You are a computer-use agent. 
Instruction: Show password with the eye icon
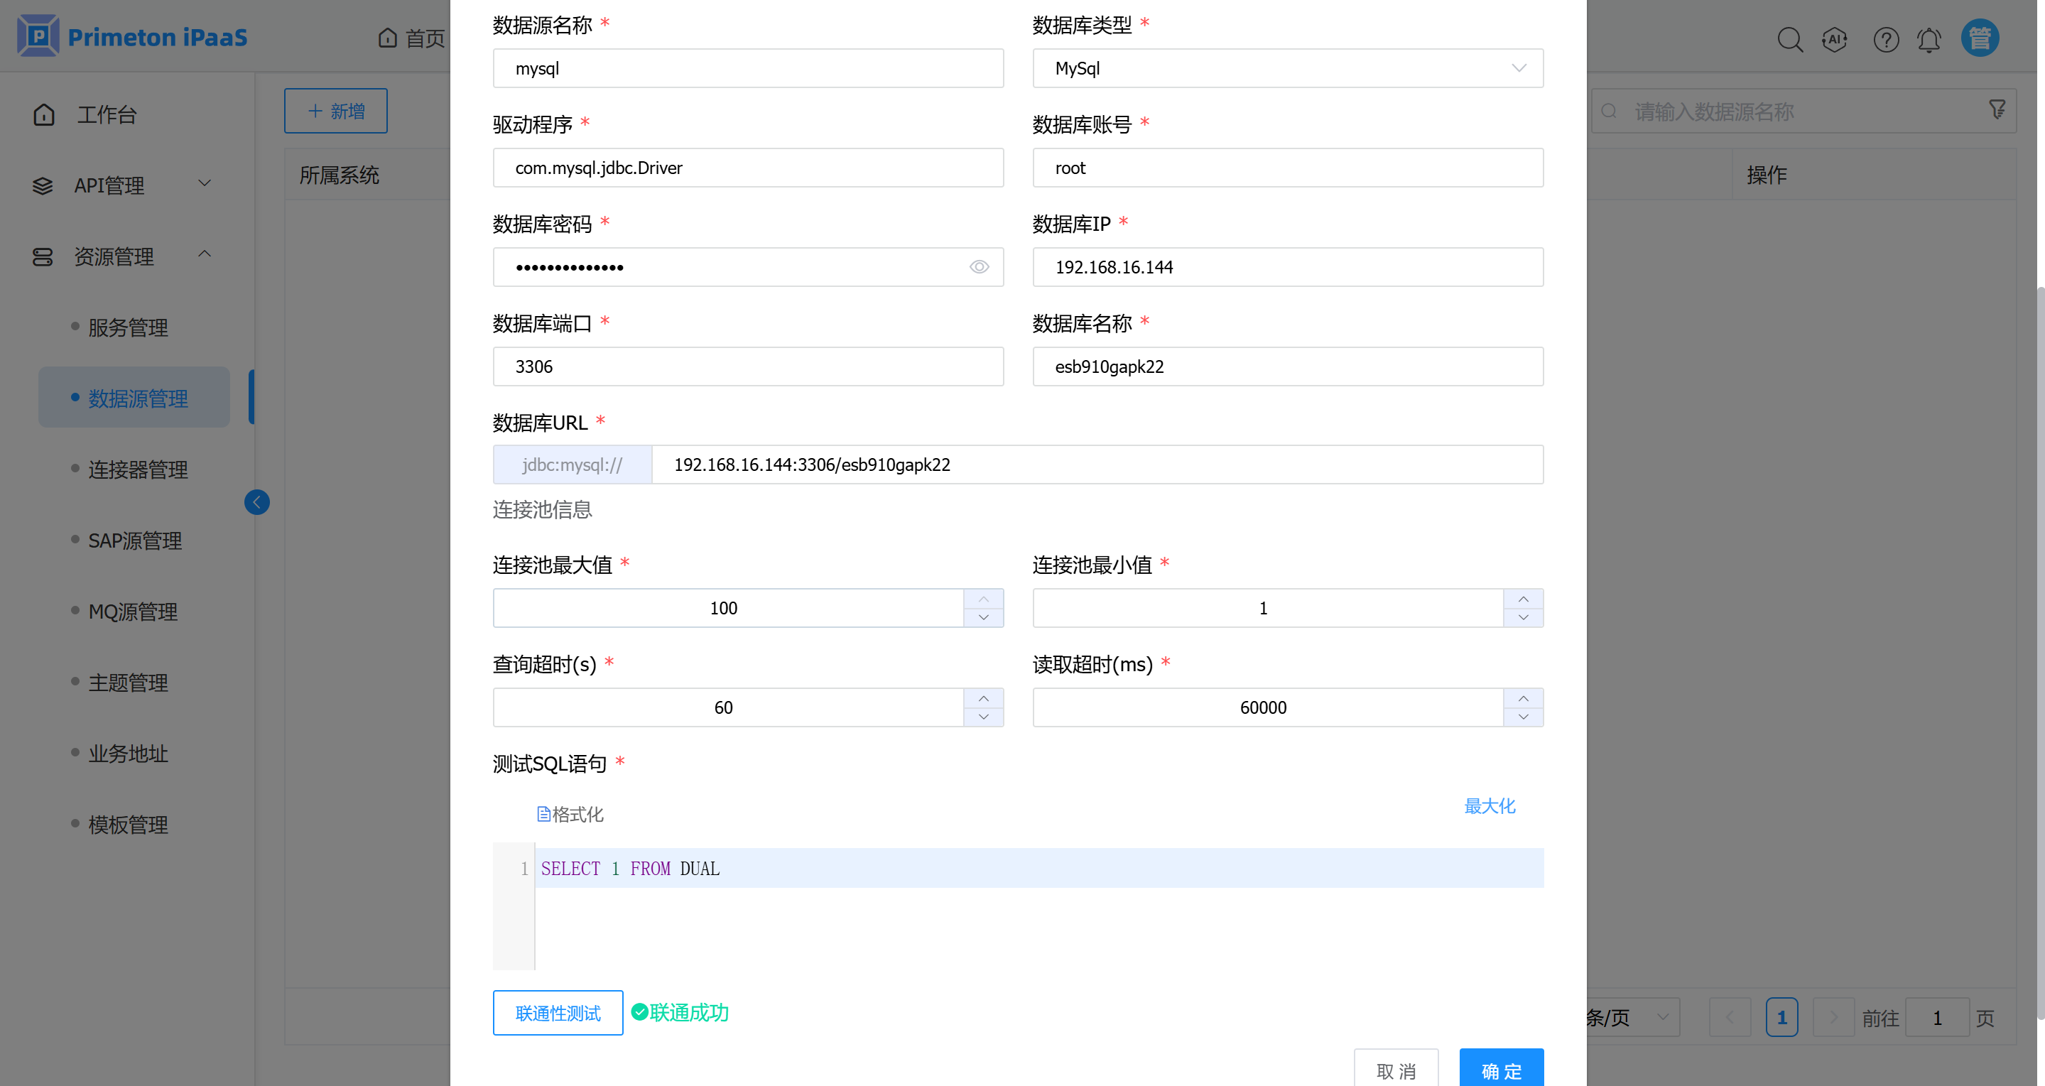979,267
